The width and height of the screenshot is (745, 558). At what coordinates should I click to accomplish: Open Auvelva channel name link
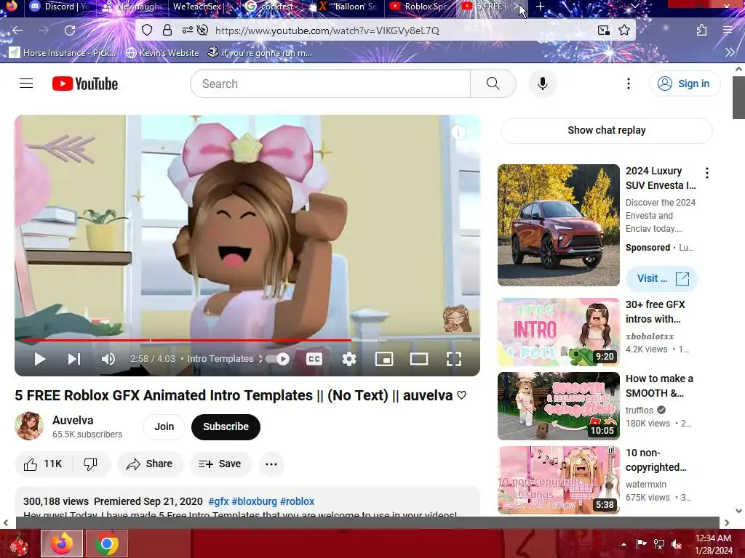pos(73,420)
